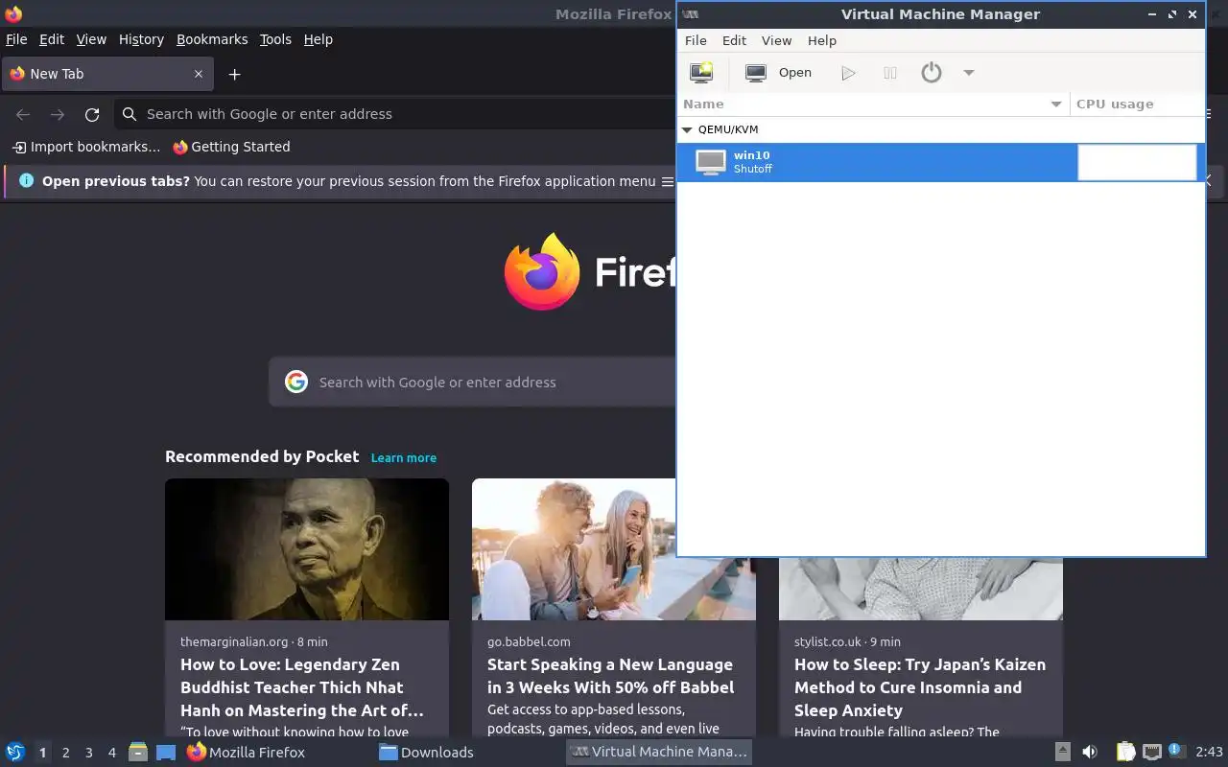Open Firefox Help menu
The width and height of the screenshot is (1228, 767).
319,39
